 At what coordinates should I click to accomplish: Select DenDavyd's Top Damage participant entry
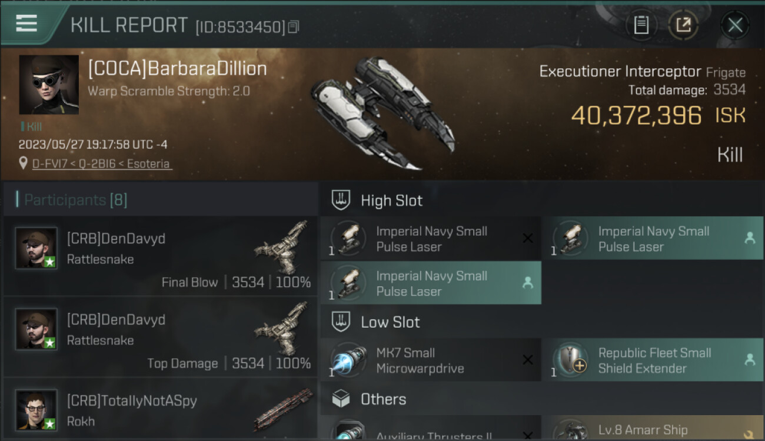(x=160, y=337)
